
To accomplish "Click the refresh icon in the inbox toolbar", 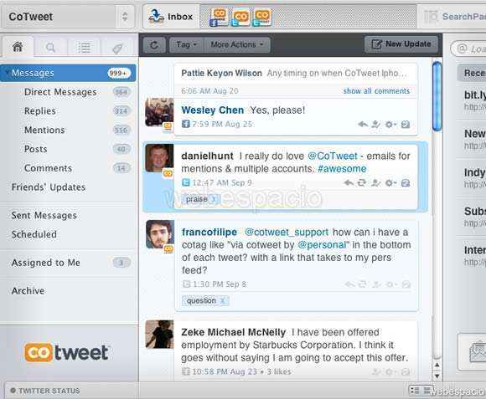I will [154, 45].
